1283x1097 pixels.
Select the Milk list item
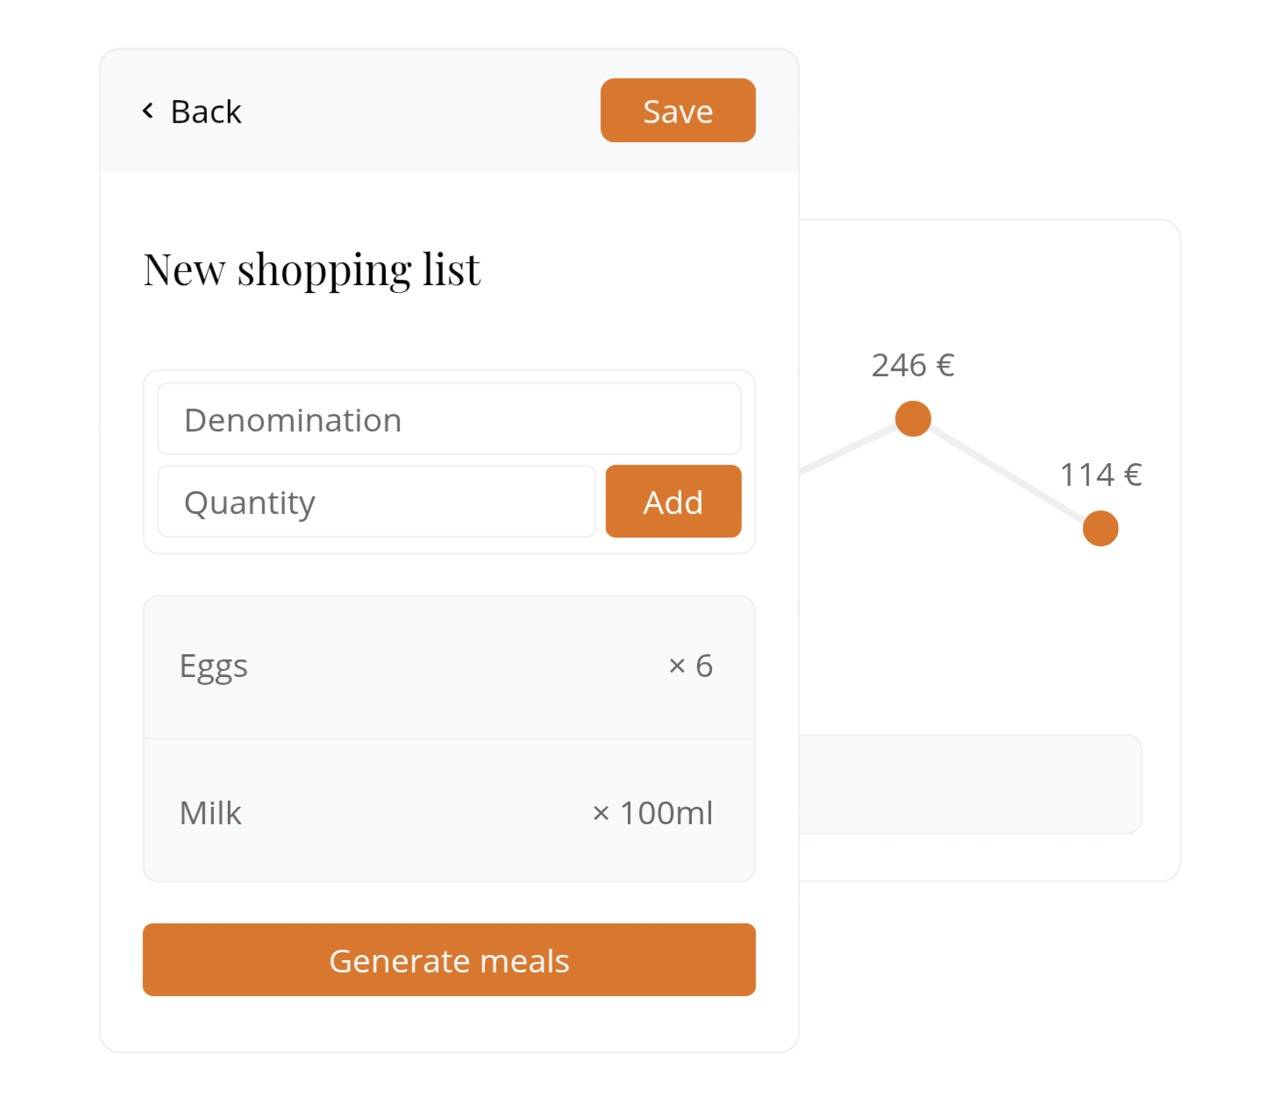pyautogui.click(x=210, y=813)
